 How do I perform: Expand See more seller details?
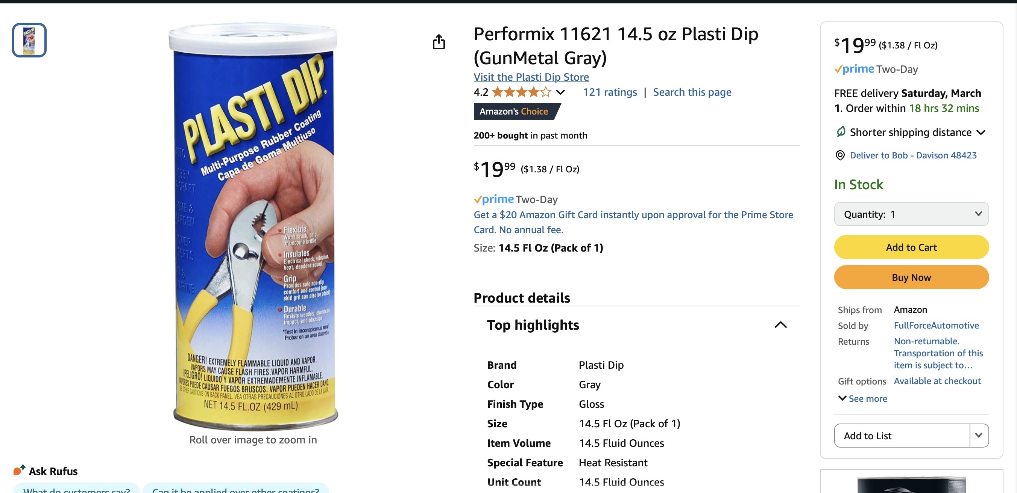862,398
